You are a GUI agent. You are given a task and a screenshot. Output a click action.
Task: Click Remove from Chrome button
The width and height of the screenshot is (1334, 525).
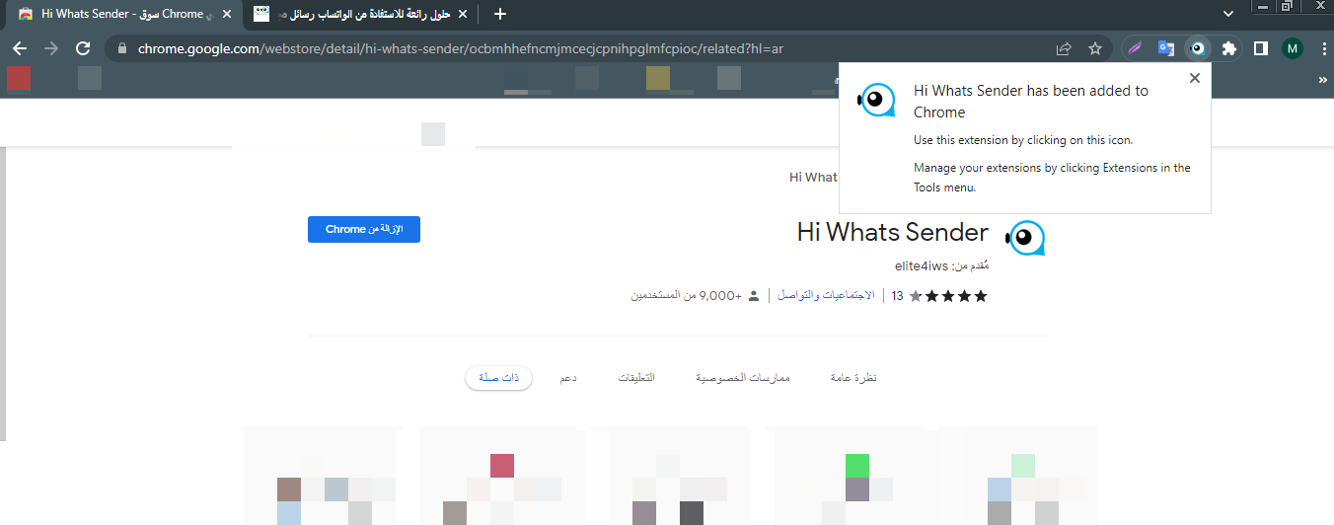coord(364,229)
